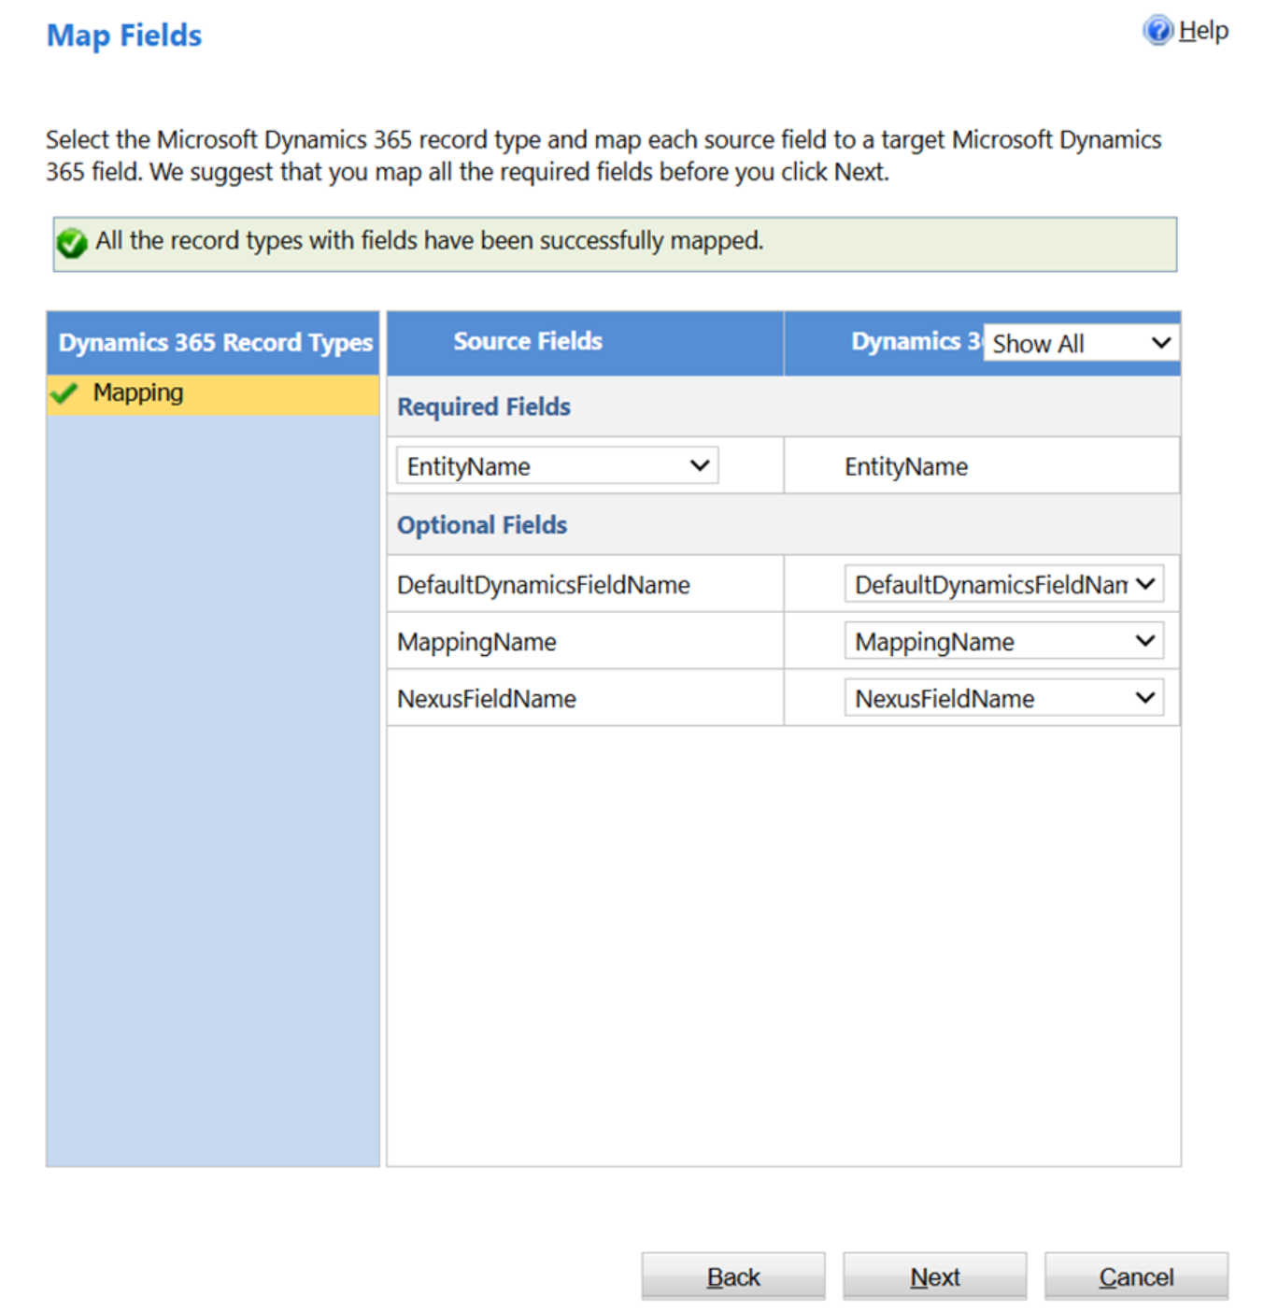This screenshot has width=1278, height=1311.
Task: Click the DefaultDynamicsFieldName source field label
Action: pos(544,585)
